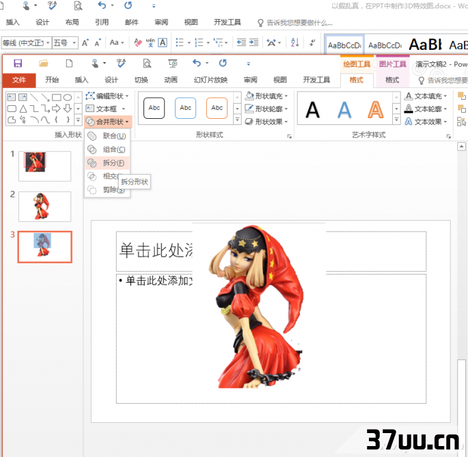Undo in the Word window toolbar
Screen dimensions: 468x457
pyautogui.click(x=102, y=5)
